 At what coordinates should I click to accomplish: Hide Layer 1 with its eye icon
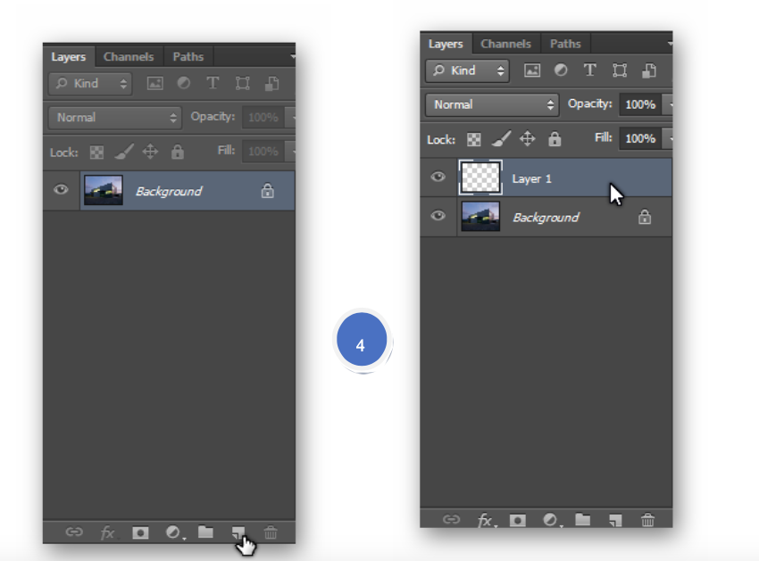coord(438,177)
